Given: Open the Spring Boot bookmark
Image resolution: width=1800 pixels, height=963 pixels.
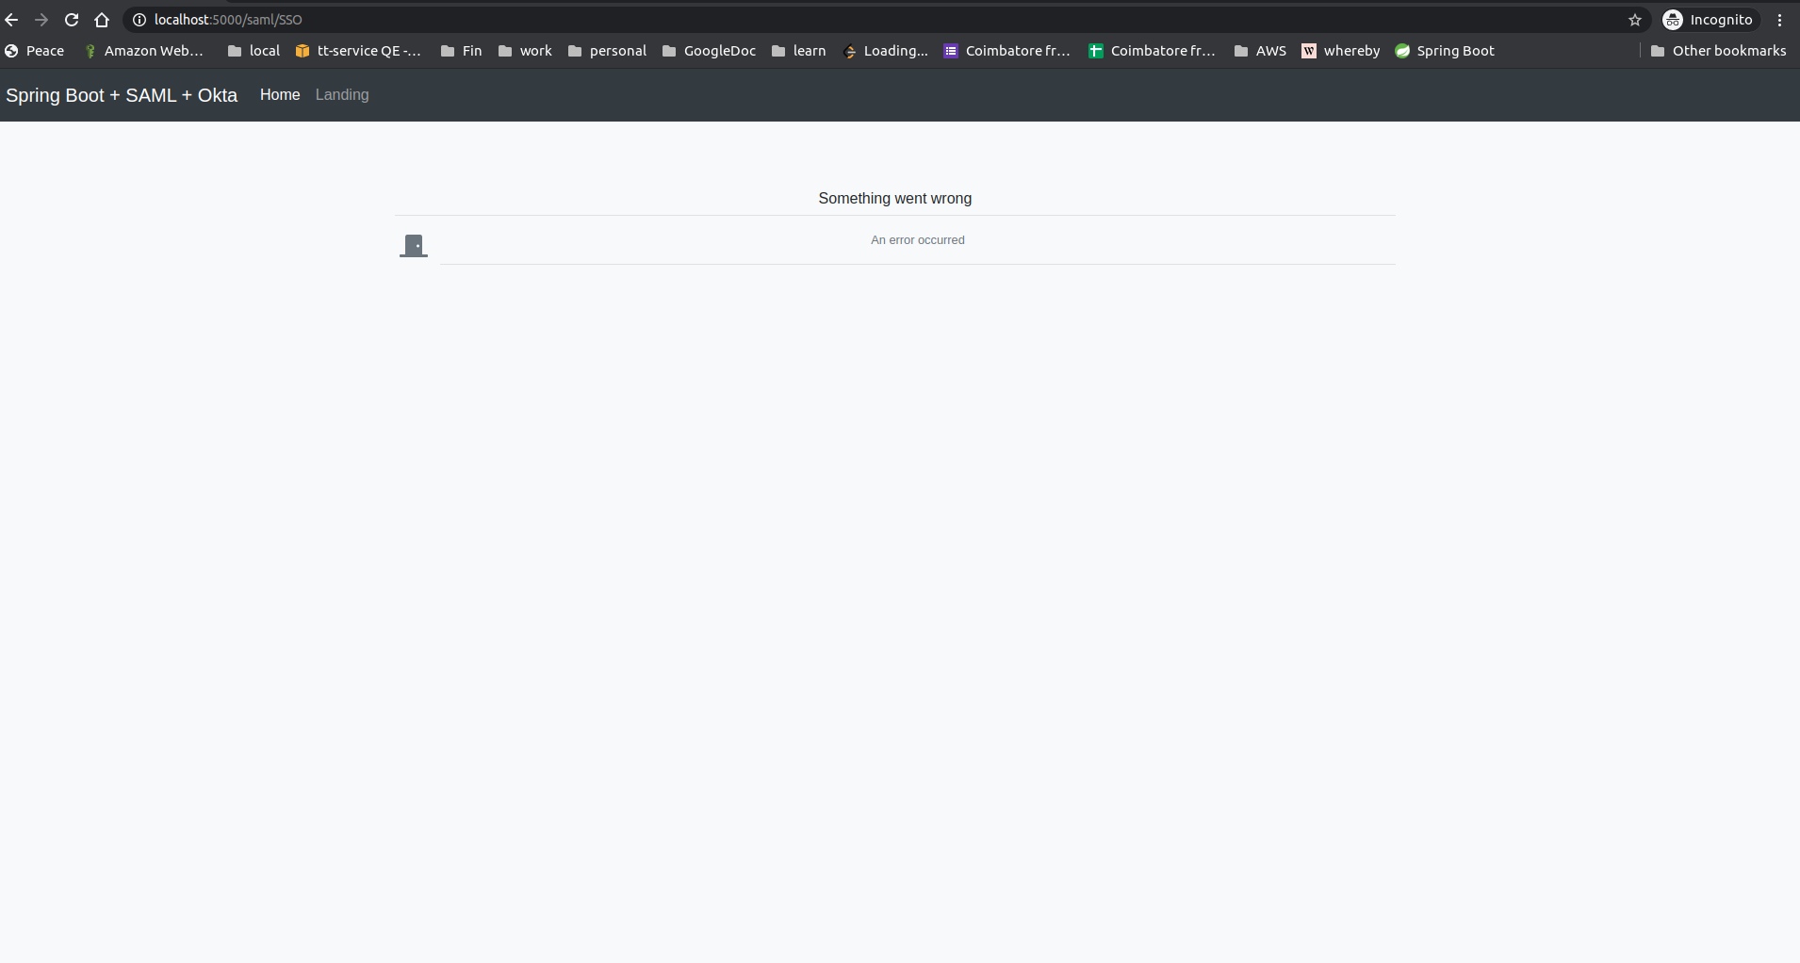Looking at the screenshot, I should [x=1445, y=51].
